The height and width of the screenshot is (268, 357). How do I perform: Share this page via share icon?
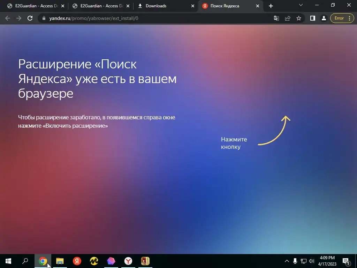point(288,18)
